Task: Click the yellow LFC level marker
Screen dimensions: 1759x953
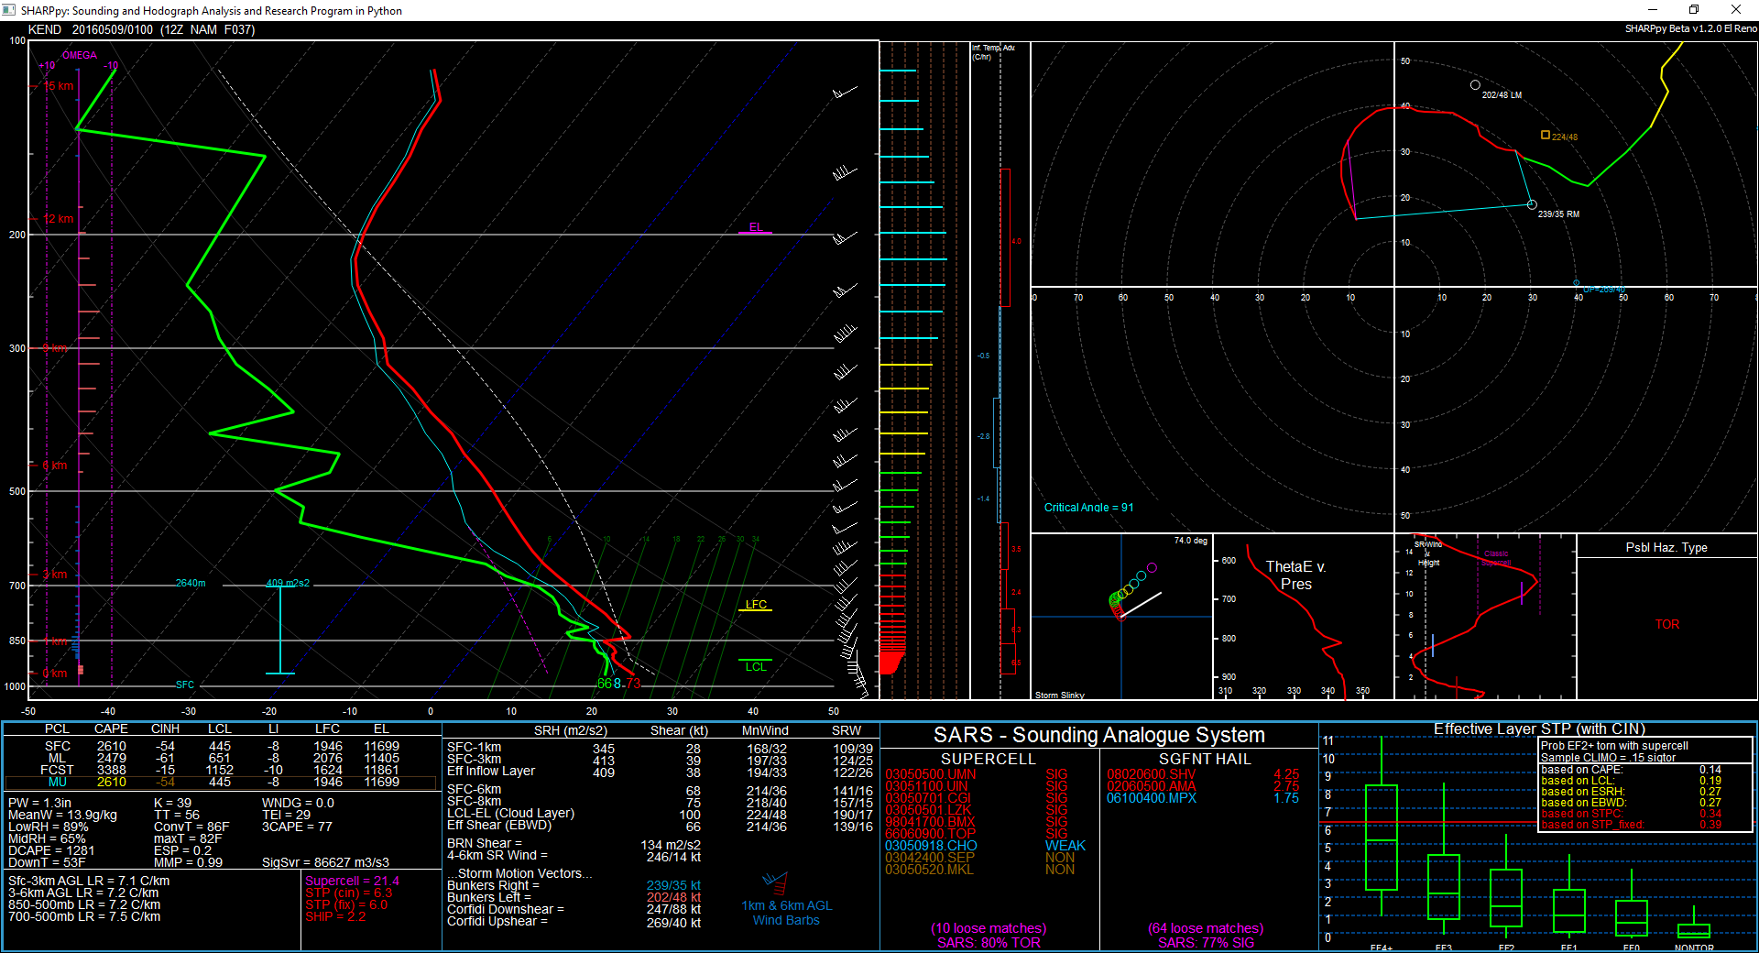Action: pos(756,609)
